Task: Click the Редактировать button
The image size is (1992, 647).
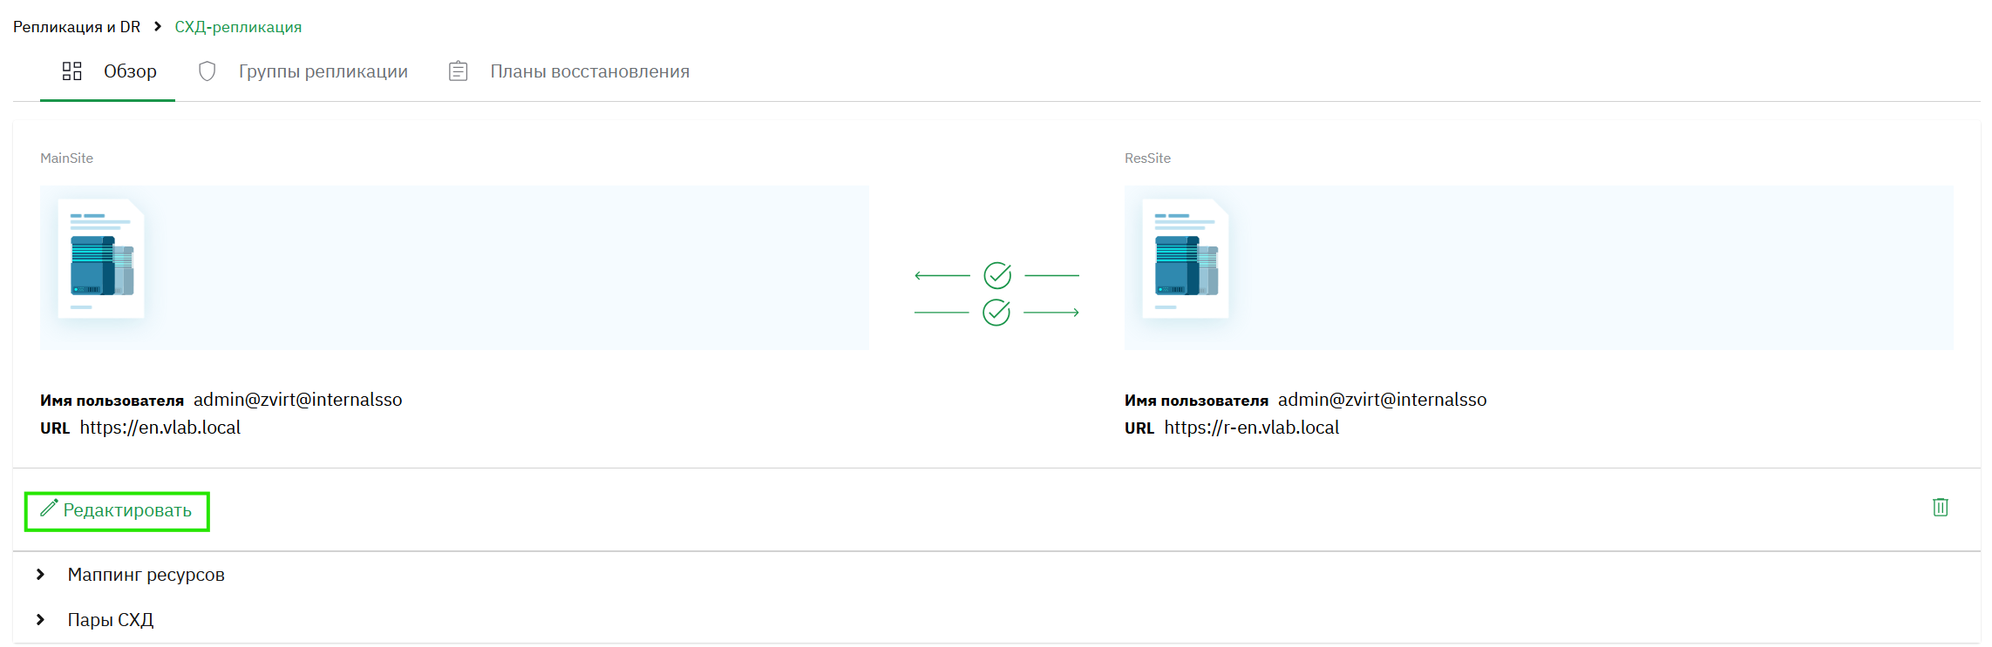Action: pyautogui.click(x=117, y=510)
